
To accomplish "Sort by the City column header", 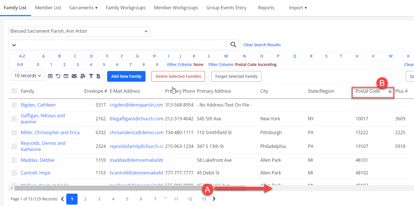I will (x=264, y=91).
